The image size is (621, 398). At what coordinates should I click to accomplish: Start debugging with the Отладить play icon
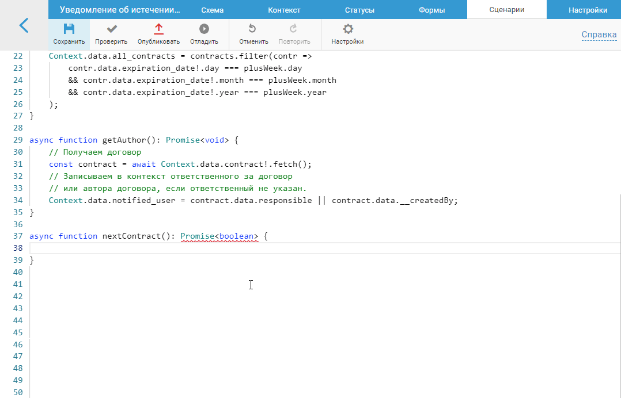(204, 30)
